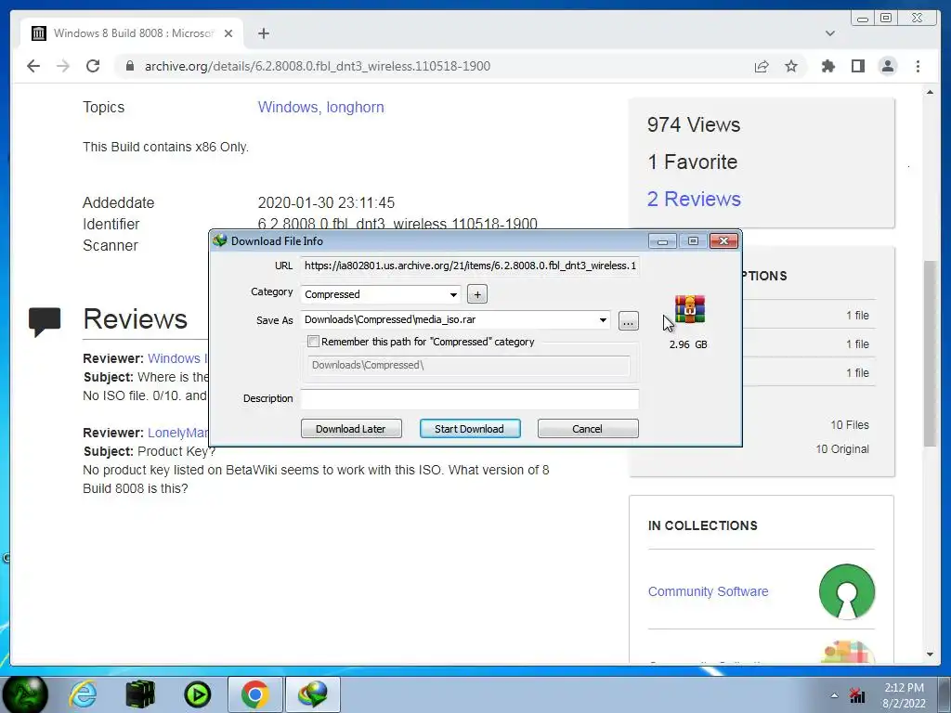Select the Windows 8 Build 8008 tab
This screenshot has height=713, width=951.
coord(132,33)
